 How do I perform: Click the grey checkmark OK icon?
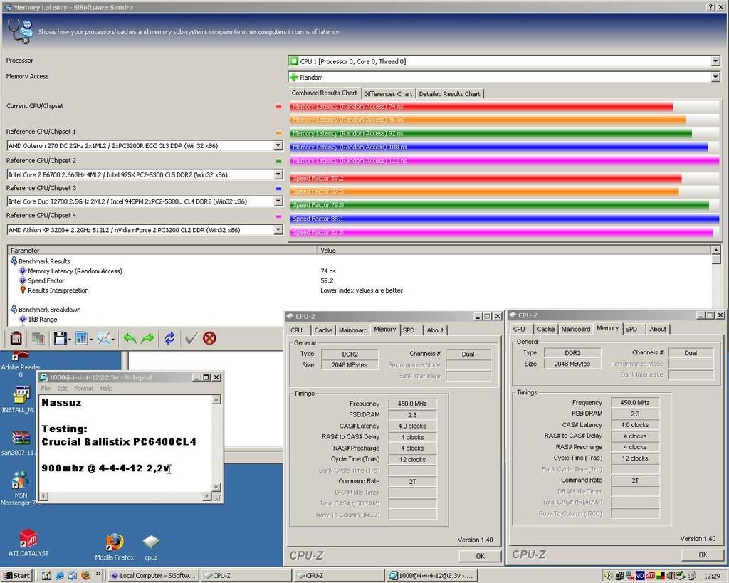191,338
